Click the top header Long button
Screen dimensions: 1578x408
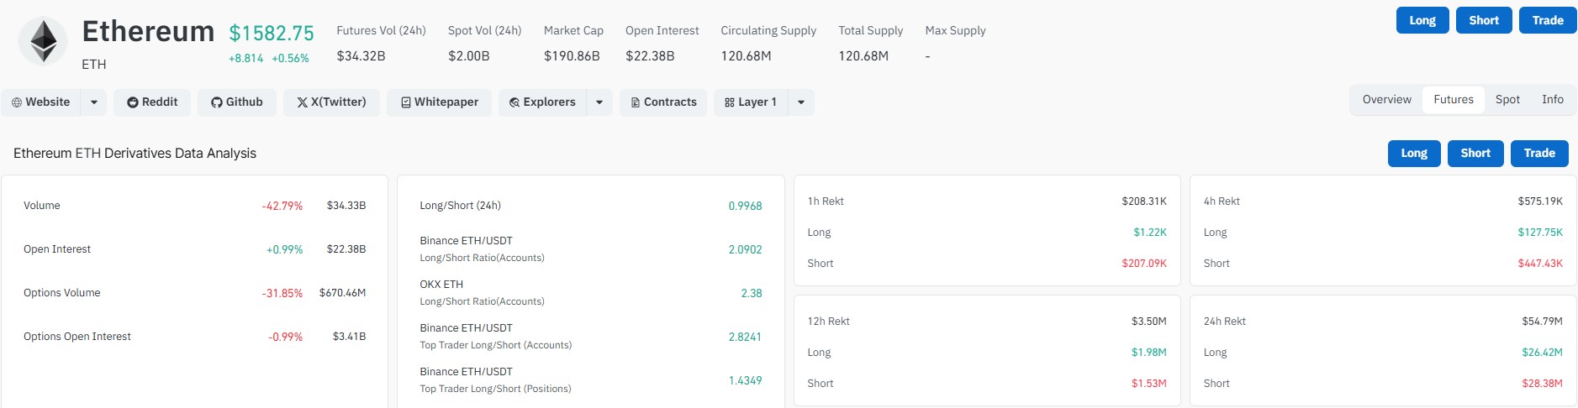(1422, 20)
